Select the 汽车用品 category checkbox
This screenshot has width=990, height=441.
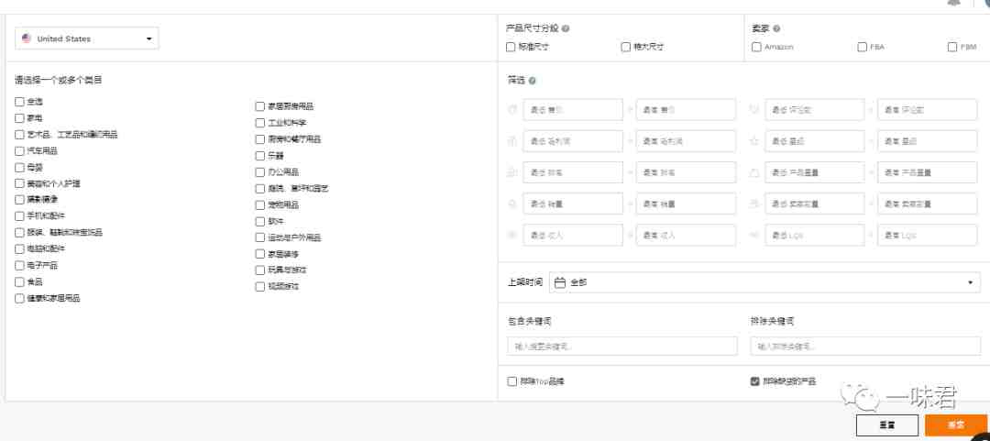pos(19,151)
